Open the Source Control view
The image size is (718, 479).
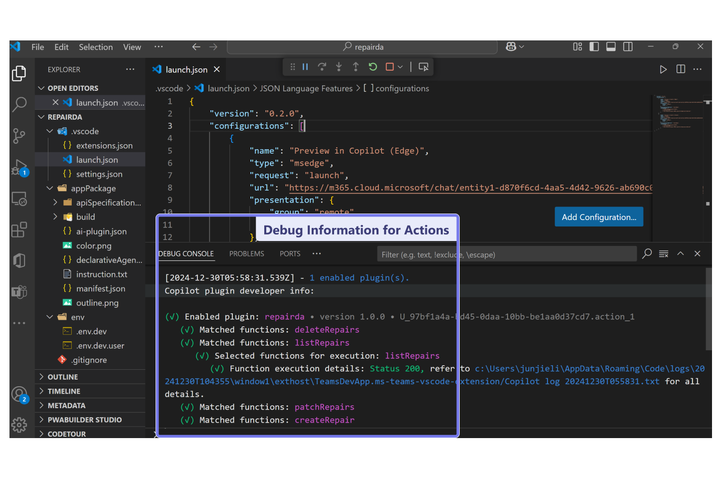(x=19, y=136)
